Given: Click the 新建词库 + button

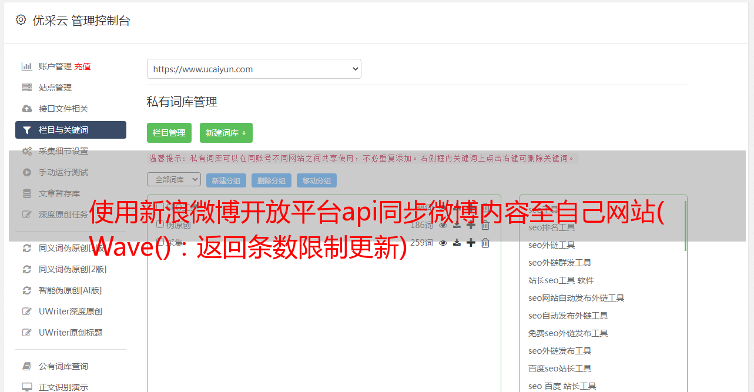Looking at the screenshot, I should 226,133.
